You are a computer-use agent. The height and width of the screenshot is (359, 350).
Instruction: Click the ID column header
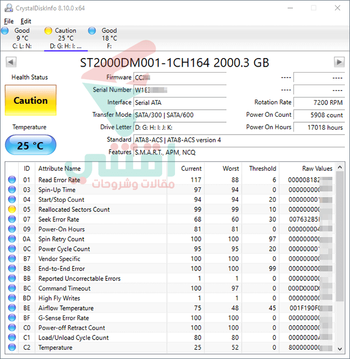[27, 168]
